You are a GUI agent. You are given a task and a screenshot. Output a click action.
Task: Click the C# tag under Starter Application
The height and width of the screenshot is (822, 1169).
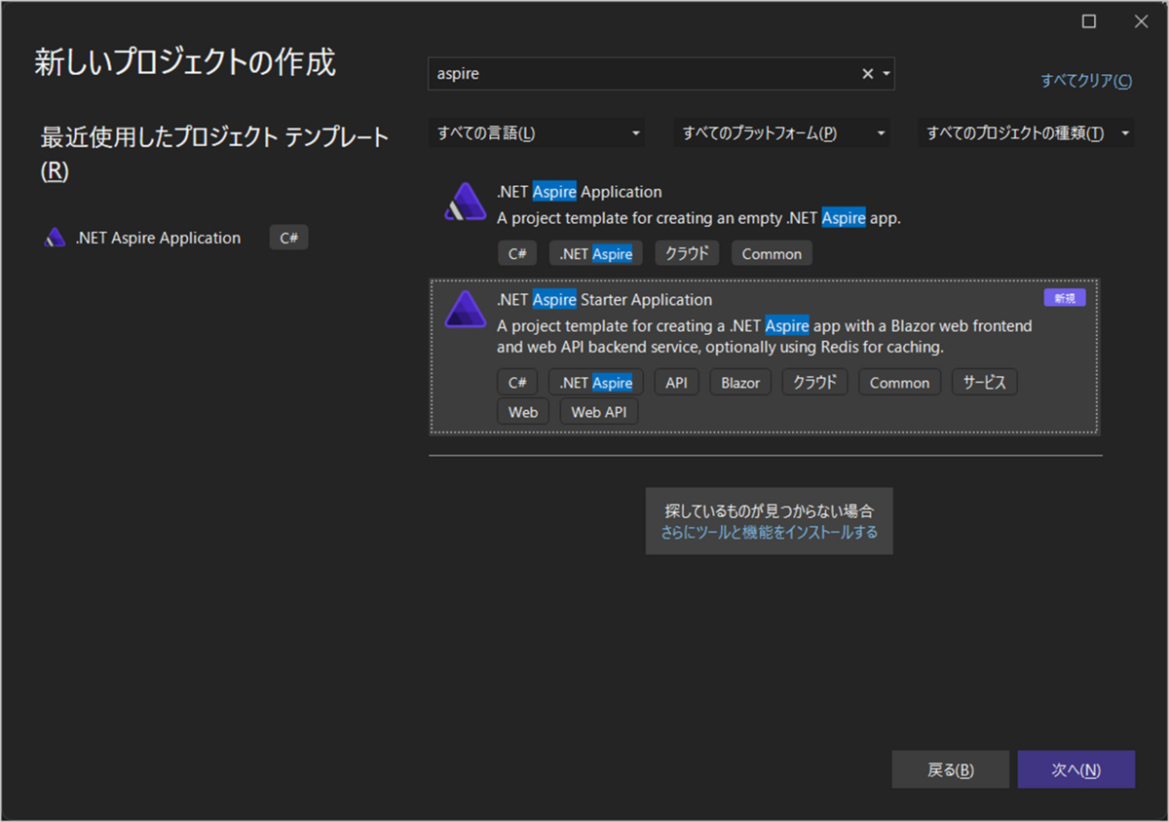[516, 383]
